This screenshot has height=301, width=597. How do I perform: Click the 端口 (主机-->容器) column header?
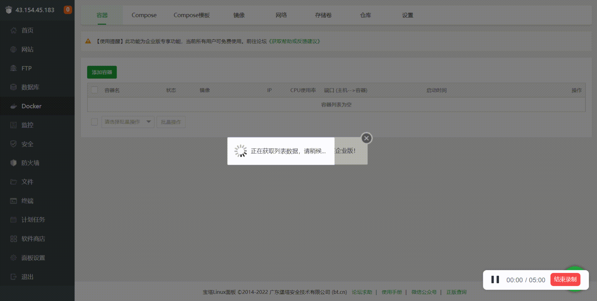coord(346,90)
